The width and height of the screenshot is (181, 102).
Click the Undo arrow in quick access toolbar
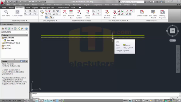20,2
